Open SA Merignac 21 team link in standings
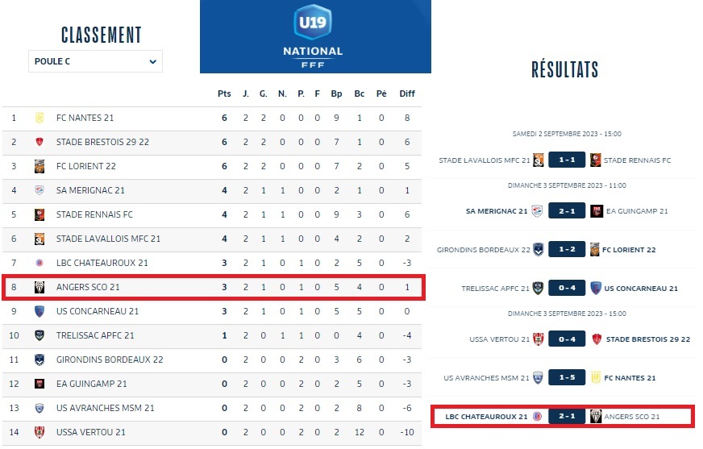703x449 pixels. pyautogui.click(x=90, y=190)
